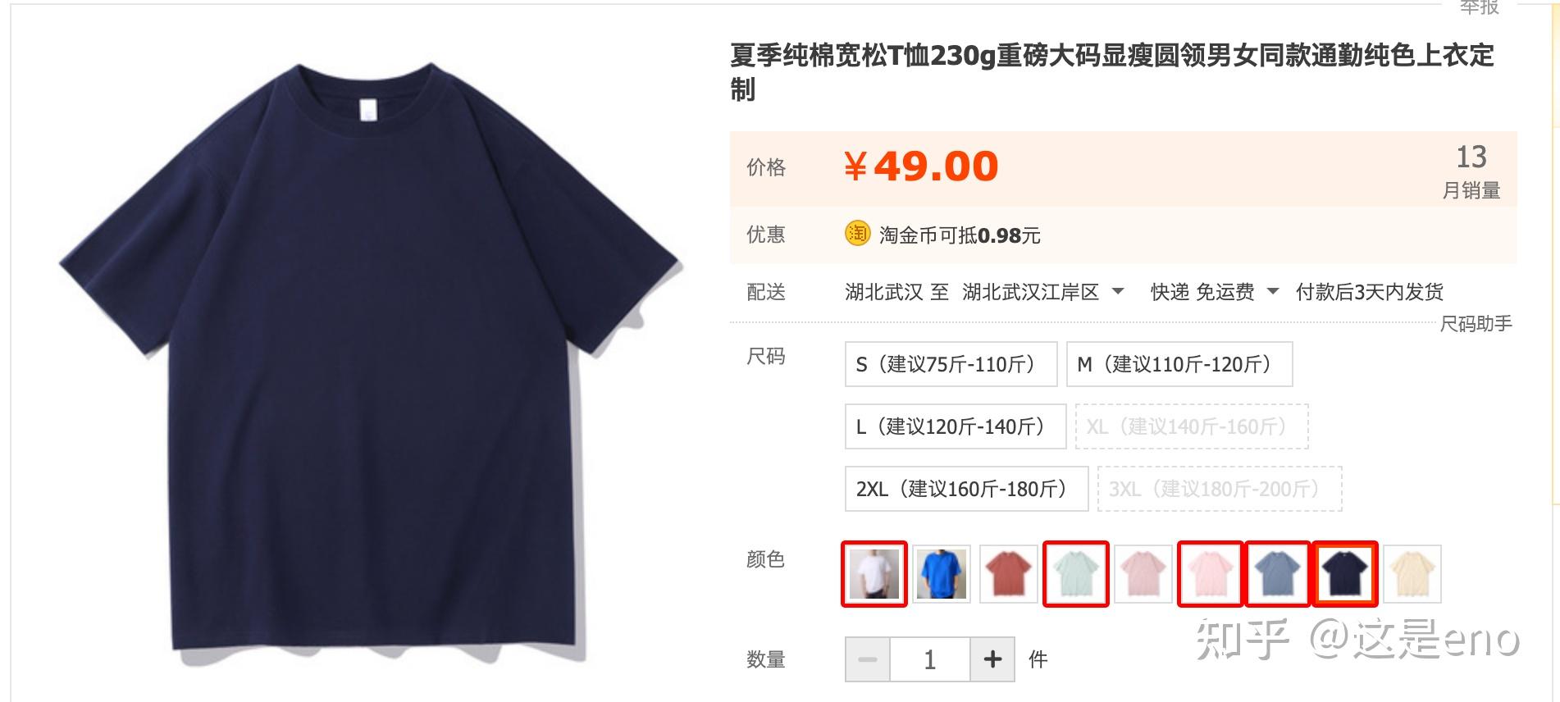Pick the denim blue T-shirt swatch
Image resolution: width=1560 pixels, height=702 pixels.
1278,574
